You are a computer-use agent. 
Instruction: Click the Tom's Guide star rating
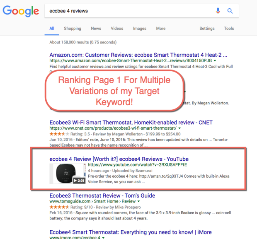click(59, 207)
